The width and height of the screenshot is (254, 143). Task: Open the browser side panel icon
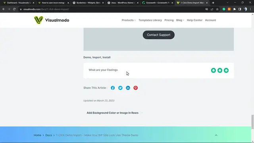240,9
